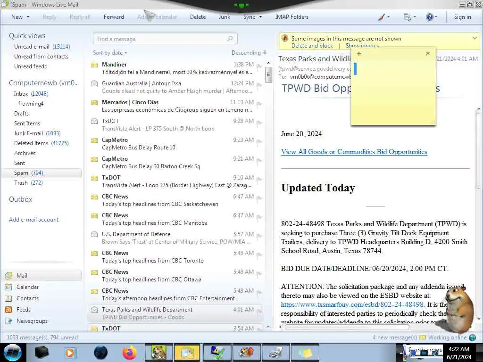
Task: Switch to Contacts view
Action: point(27,298)
